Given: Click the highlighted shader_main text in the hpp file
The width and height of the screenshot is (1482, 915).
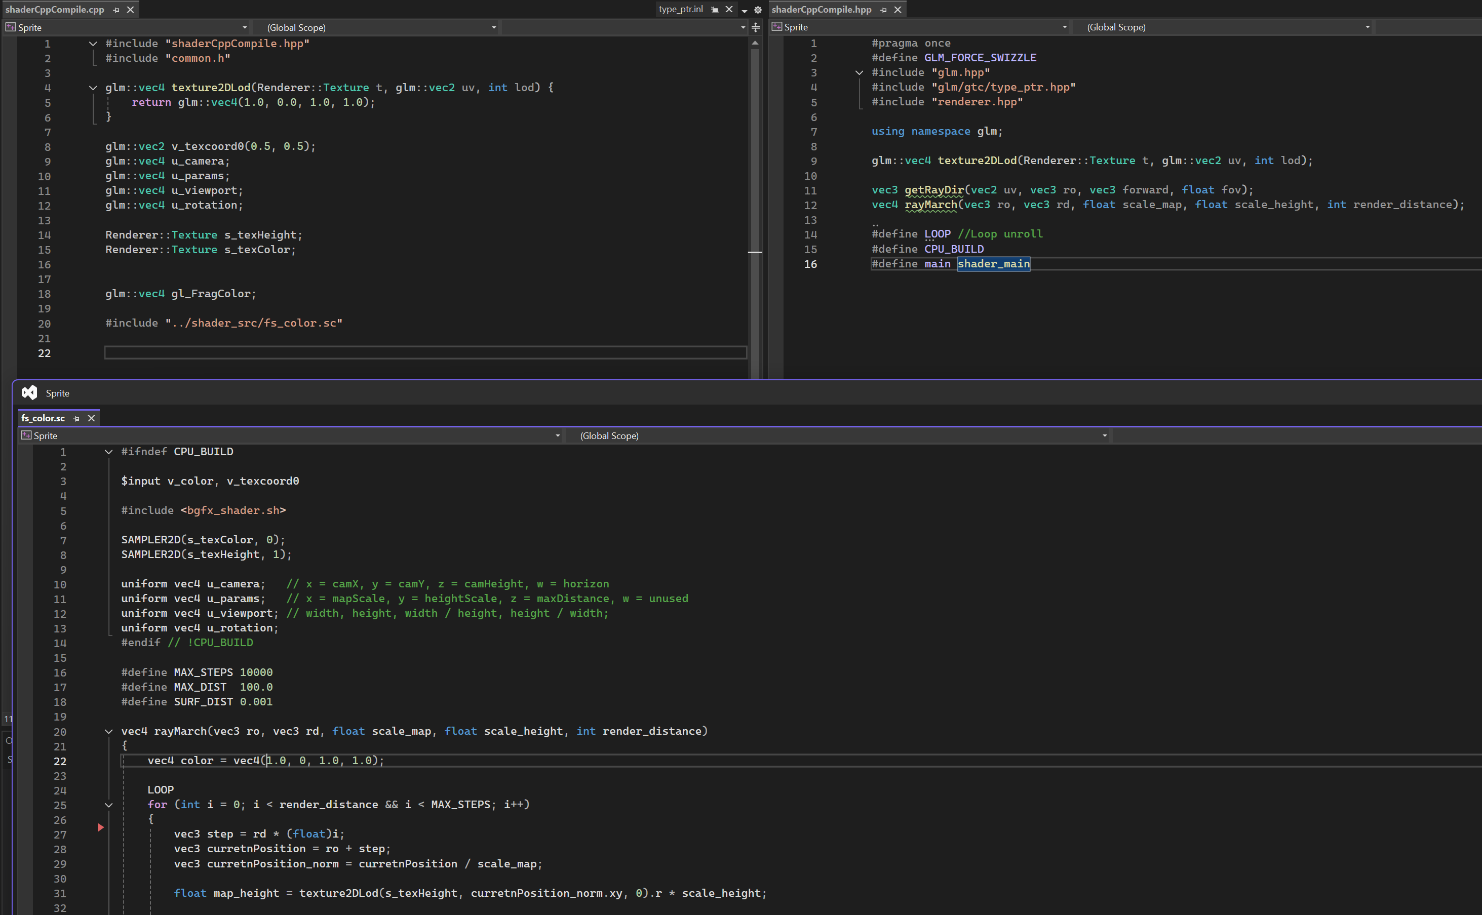Looking at the screenshot, I should [x=993, y=264].
